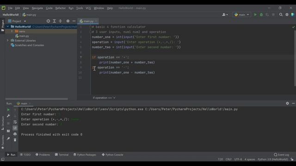The width and height of the screenshot is (296, 166).
Task: Hide the Run panel with minus icon
Action: point(293,103)
